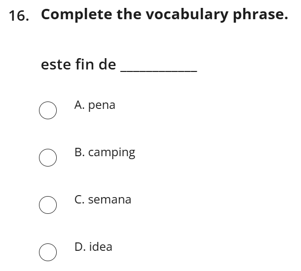
Task: Click the 'este fin de' phrase text
Action: pos(78,65)
